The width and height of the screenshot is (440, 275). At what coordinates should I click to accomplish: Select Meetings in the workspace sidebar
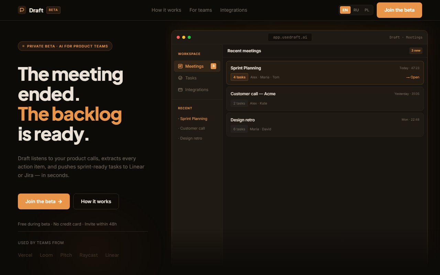pyautogui.click(x=197, y=66)
